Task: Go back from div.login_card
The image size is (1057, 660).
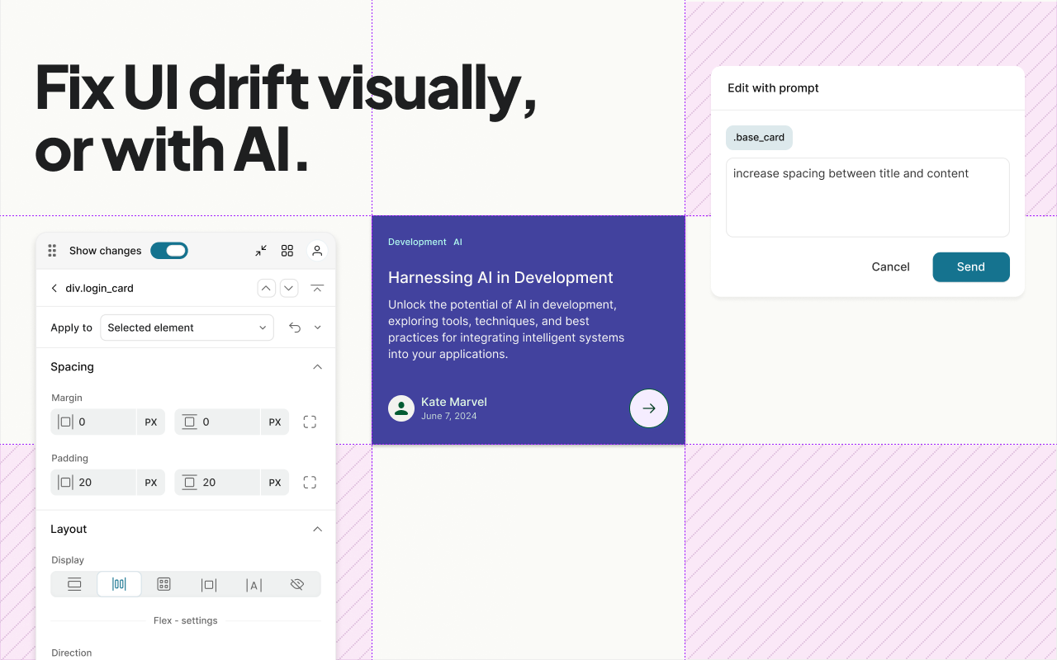Action: [55, 289]
